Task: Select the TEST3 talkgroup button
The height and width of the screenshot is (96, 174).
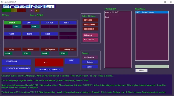Action: coord(68,23)
